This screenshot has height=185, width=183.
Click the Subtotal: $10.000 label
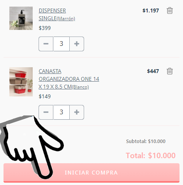(x=146, y=141)
